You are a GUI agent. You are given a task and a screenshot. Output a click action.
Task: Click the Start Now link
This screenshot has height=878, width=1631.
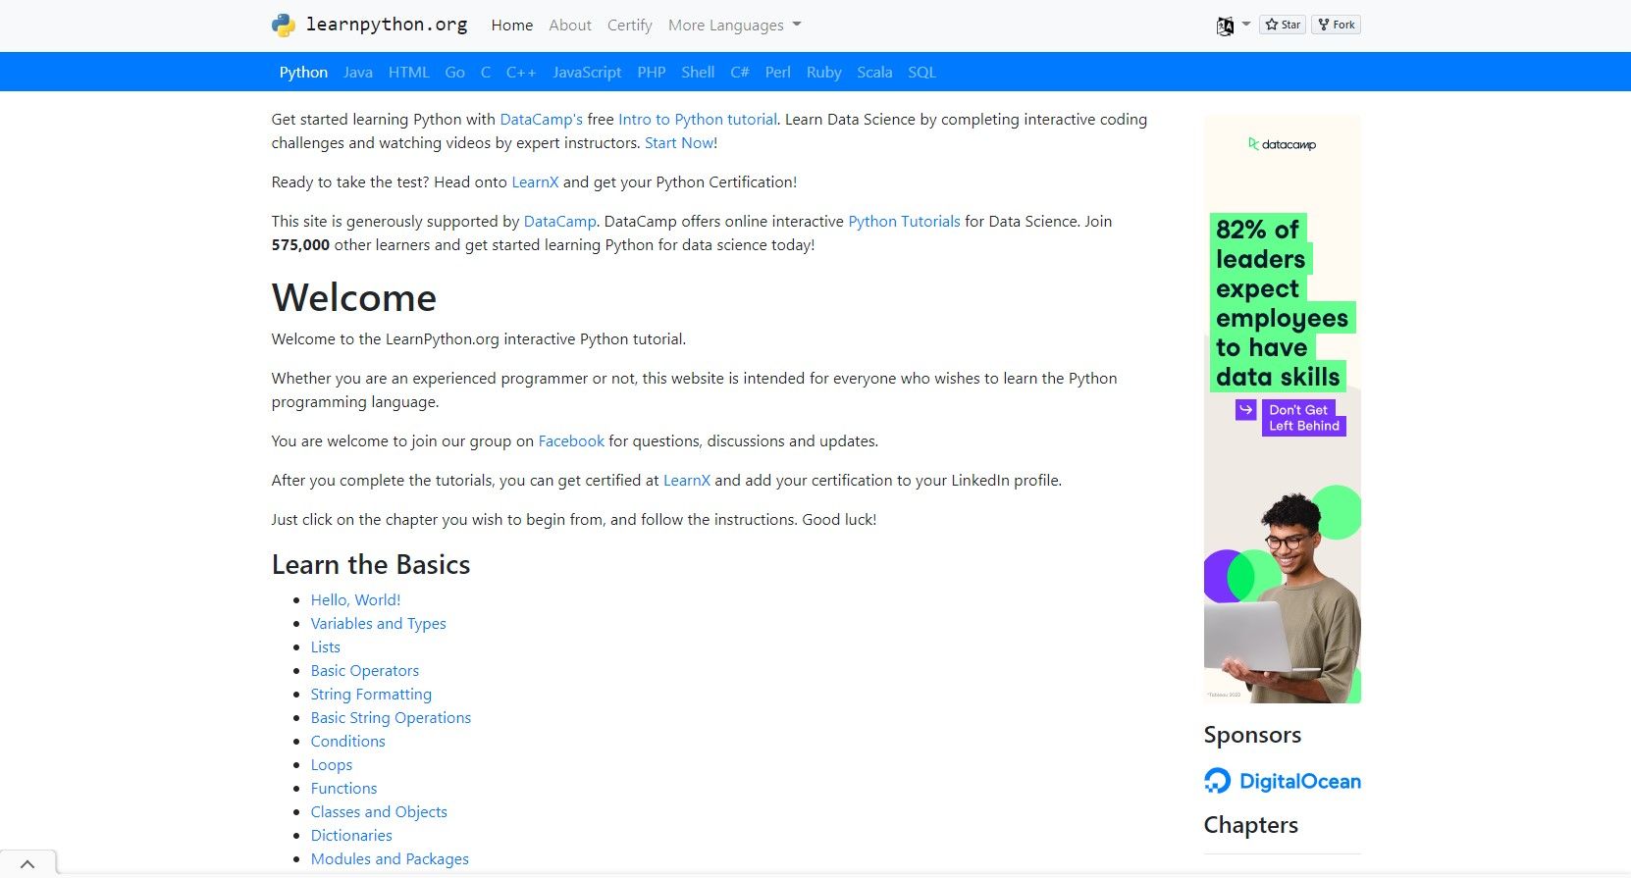pos(679,143)
